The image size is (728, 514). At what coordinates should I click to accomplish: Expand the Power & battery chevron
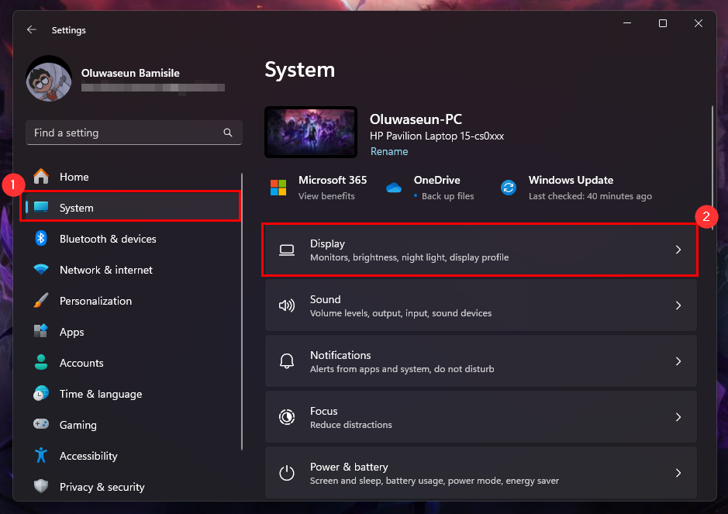coord(678,473)
